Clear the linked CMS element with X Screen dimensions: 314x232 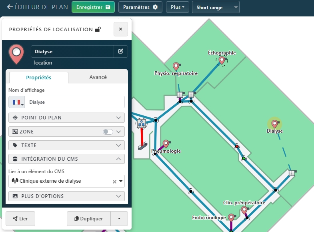[114, 182]
